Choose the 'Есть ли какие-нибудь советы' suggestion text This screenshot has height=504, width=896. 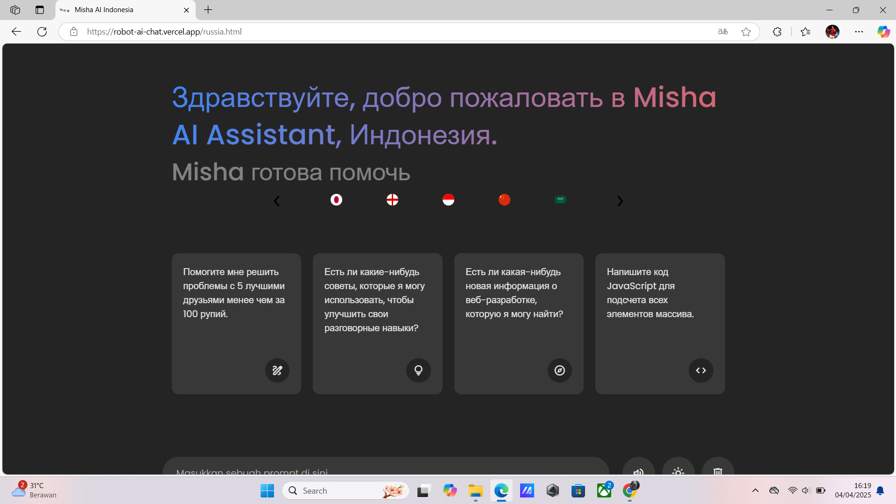coord(374,300)
